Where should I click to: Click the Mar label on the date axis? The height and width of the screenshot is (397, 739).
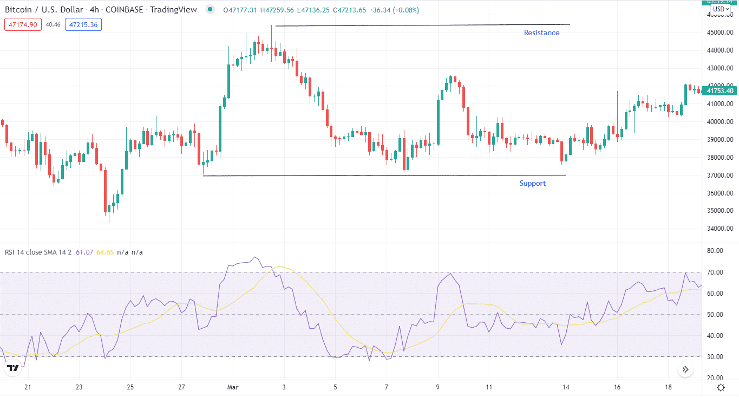point(233,387)
